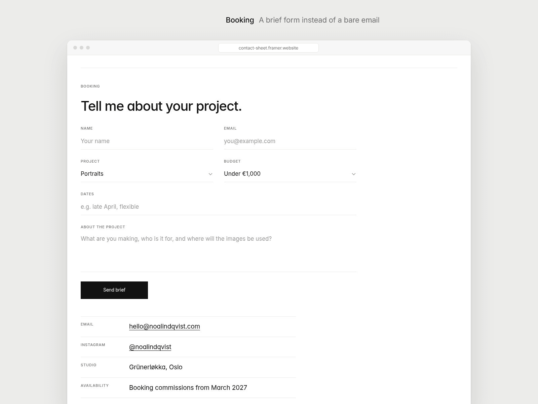The width and height of the screenshot is (538, 404).
Task: Submit the form with Send brief
Action: (114, 290)
